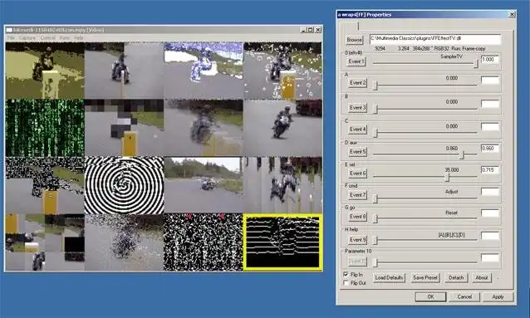The width and height of the screenshot is (530, 318).
Task: Open the About dialog
Action: pyautogui.click(x=481, y=278)
